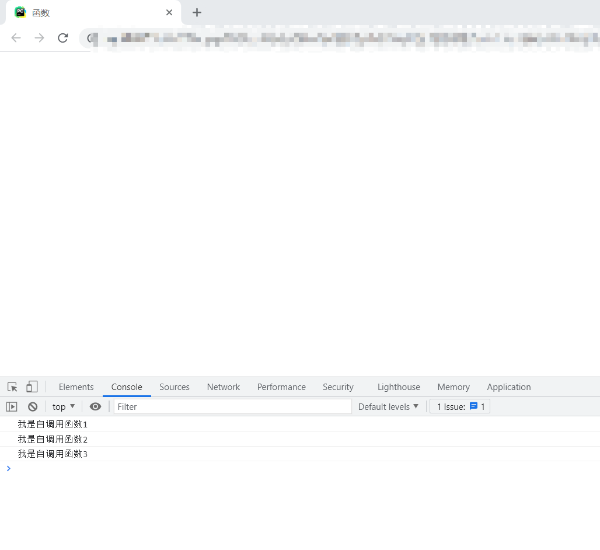
Task: Click the issue message icon
Action: 473,406
